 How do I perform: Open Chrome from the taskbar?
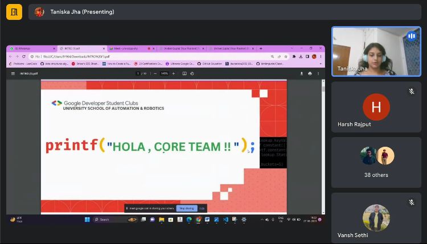[198, 220]
